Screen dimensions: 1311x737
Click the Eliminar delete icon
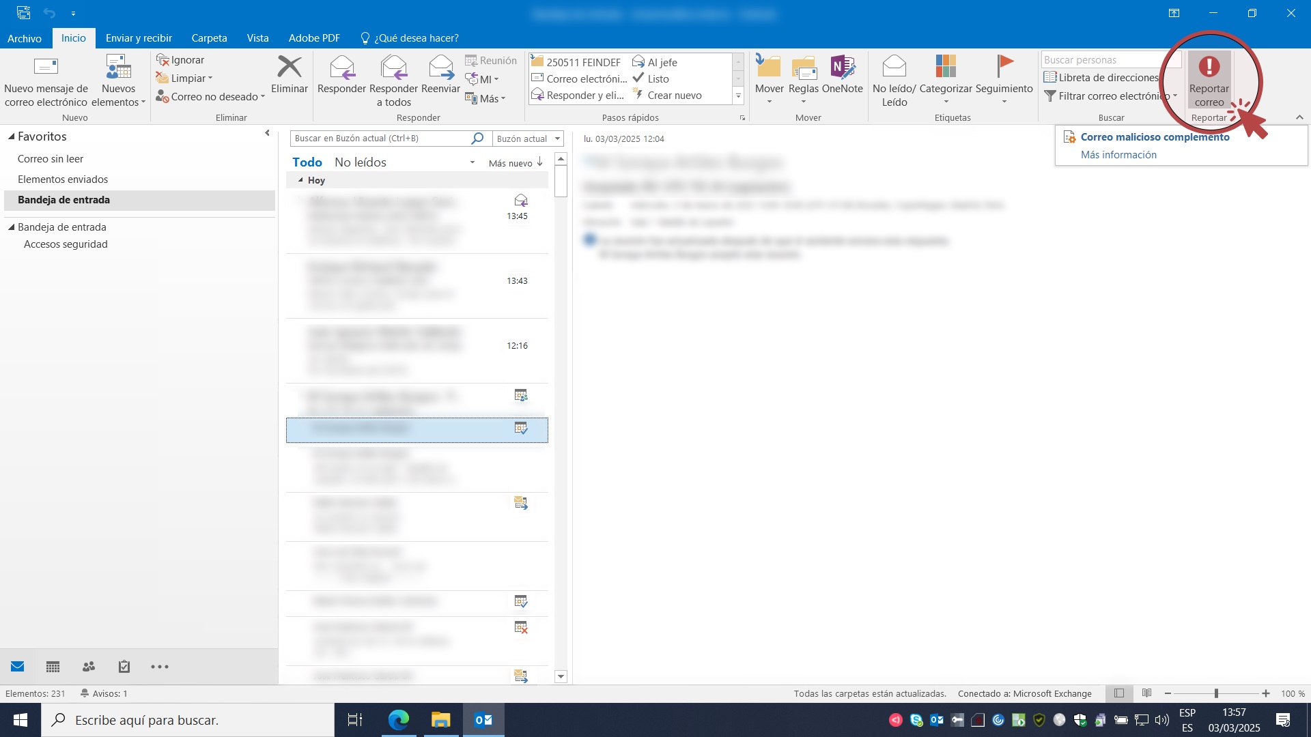(290, 67)
